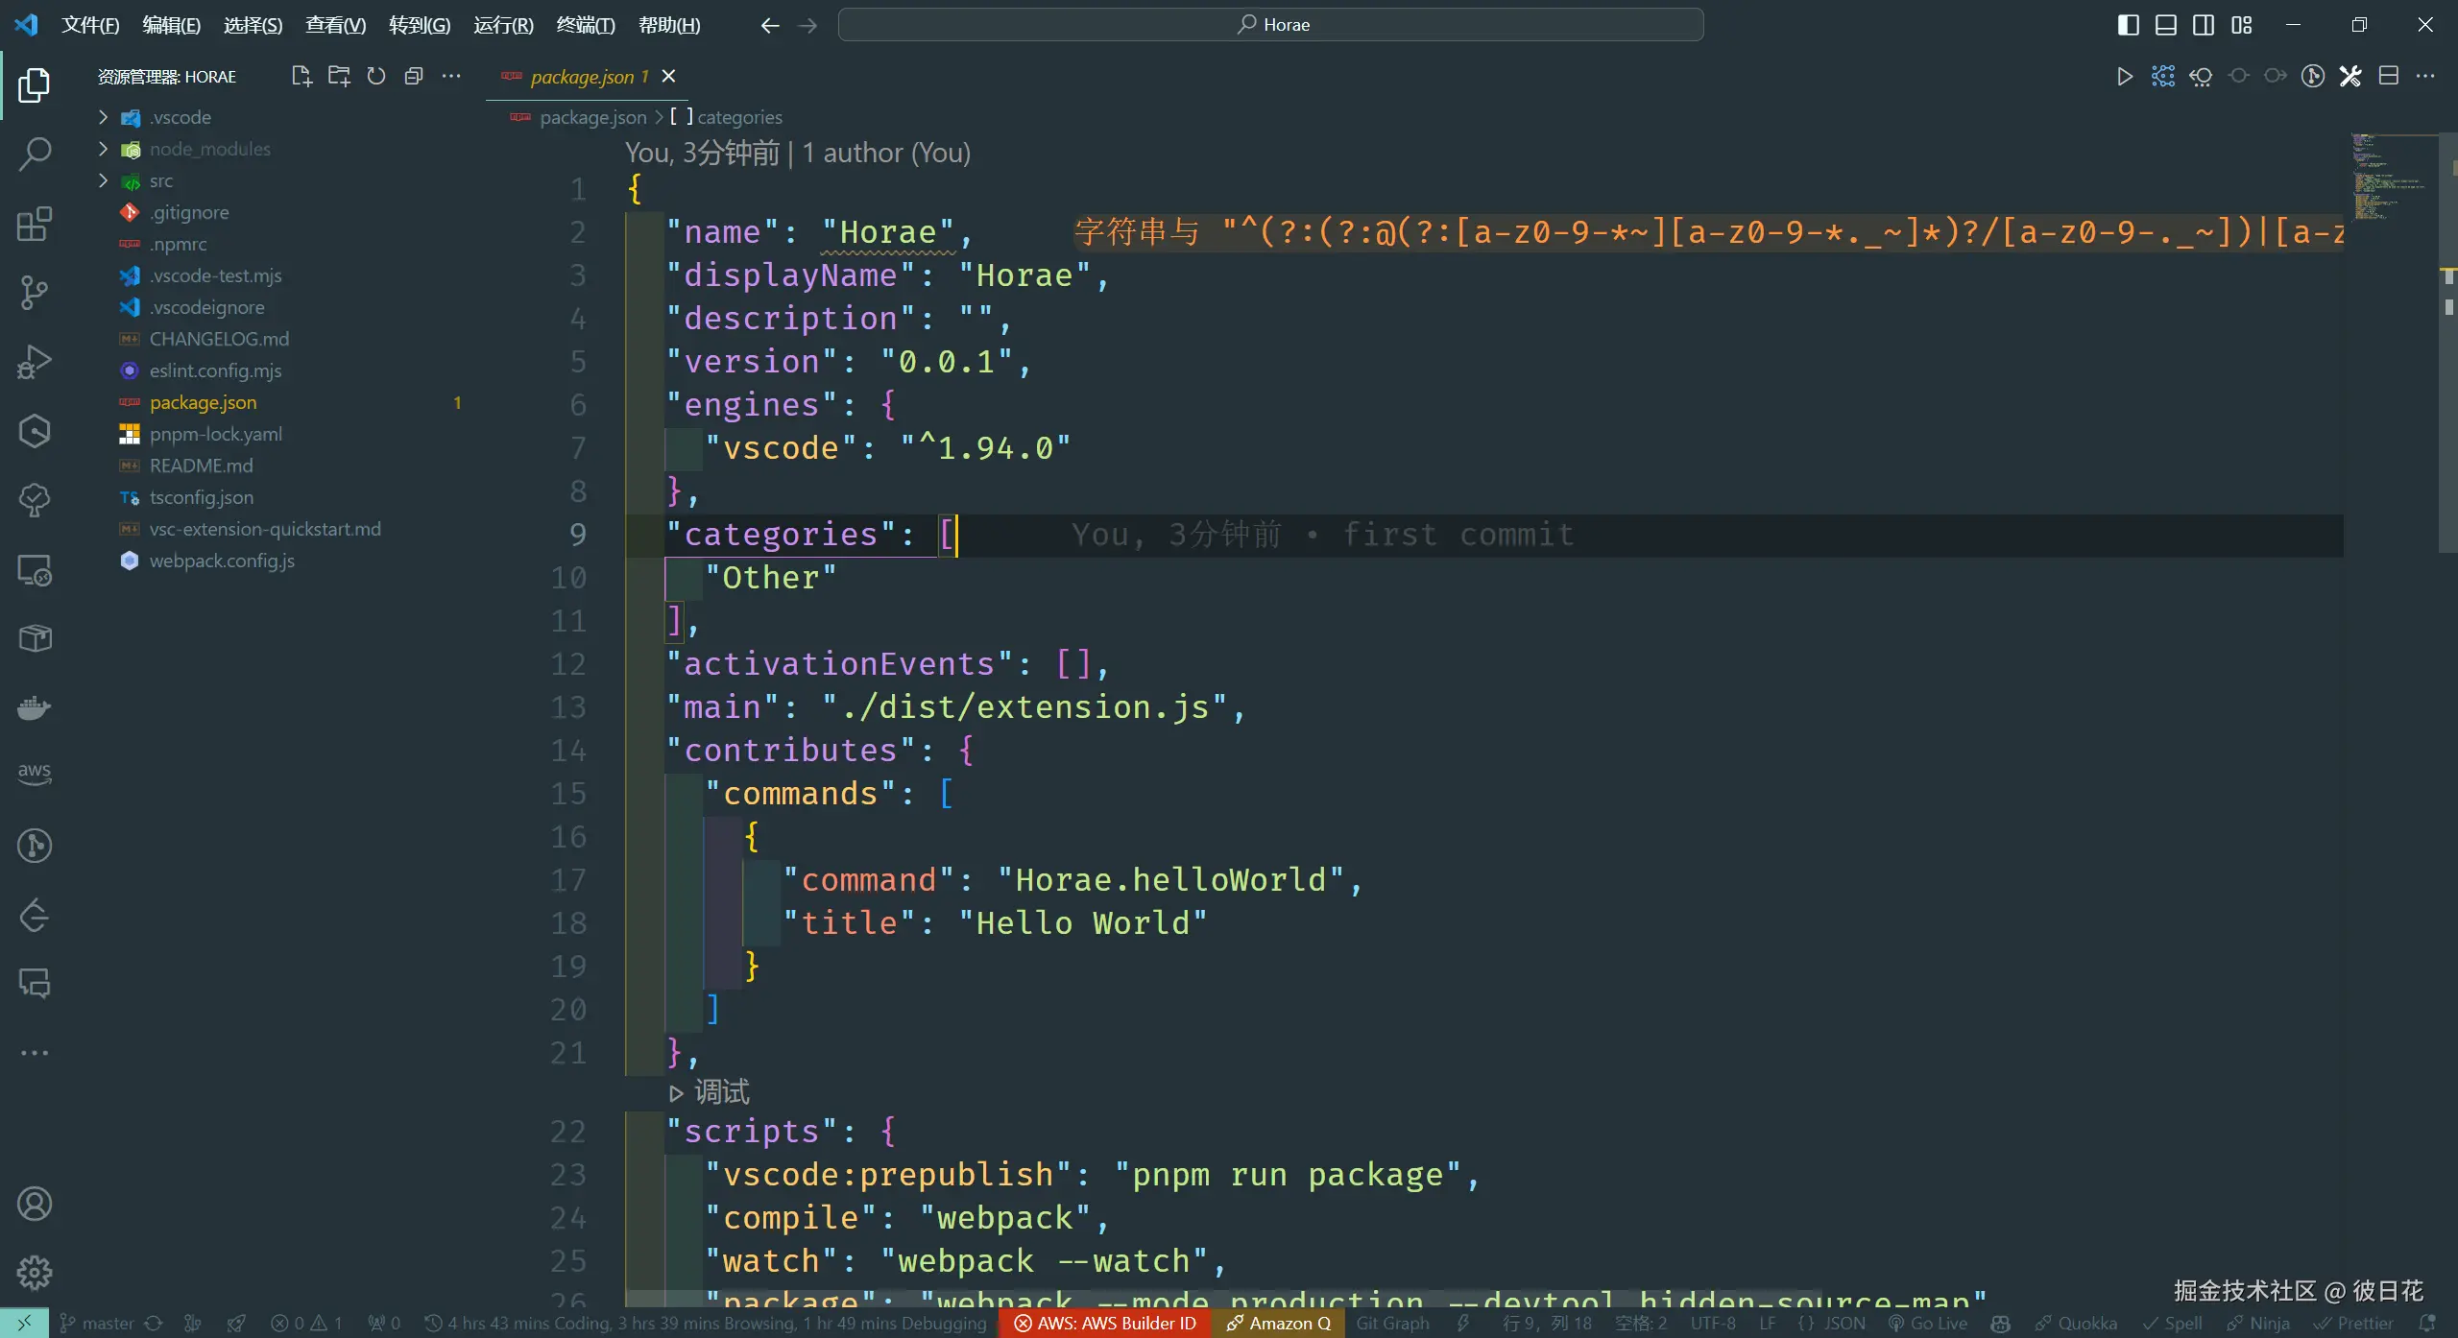
Task: Click Go Live in the status bar
Action: tap(1929, 1324)
